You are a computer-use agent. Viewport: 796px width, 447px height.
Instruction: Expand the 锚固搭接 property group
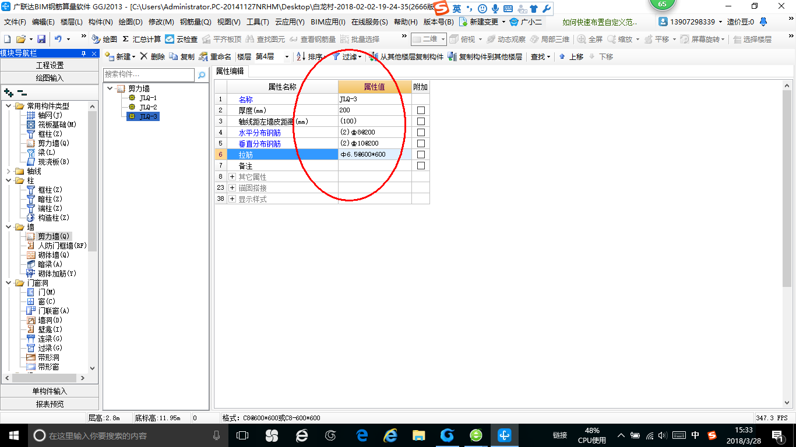(232, 187)
